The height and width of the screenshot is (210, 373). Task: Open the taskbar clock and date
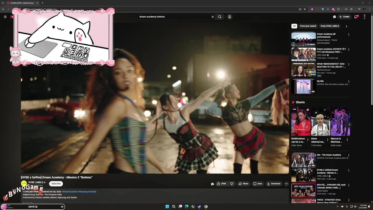click(x=363, y=206)
